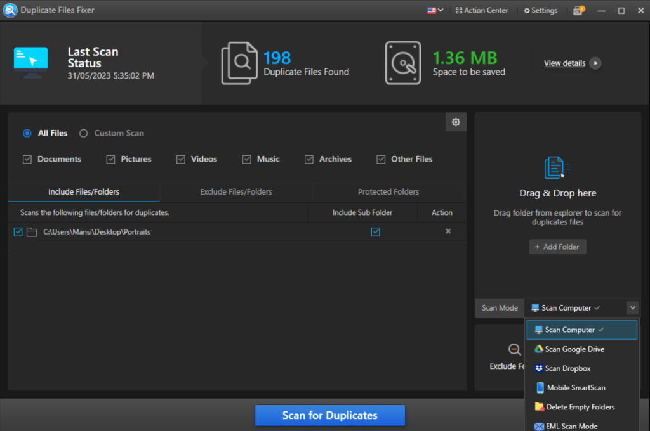Maximize the Duplicate Files Fixer window
The image size is (650, 431).
(x=621, y=11)
